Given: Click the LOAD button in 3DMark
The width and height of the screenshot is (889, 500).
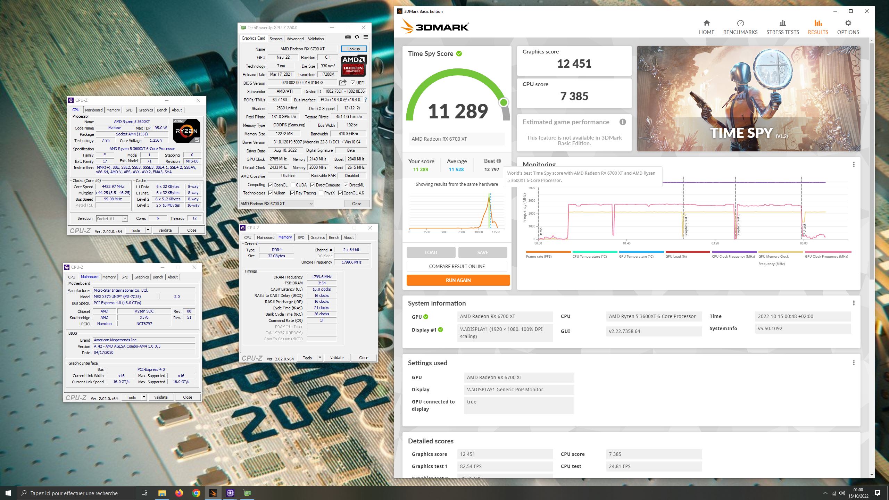Looking at the screenshot, I should [431, 252].
